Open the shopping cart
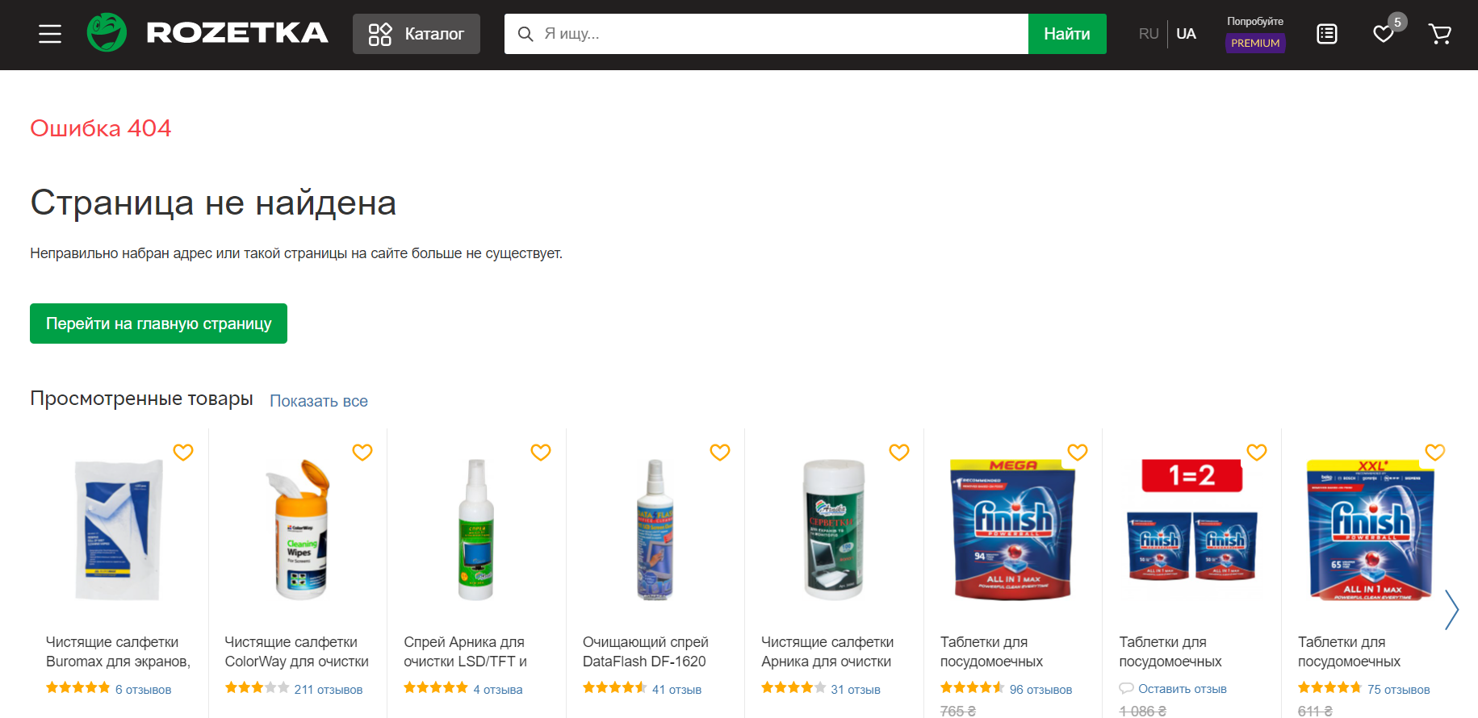Image resolution: width=1478 pixels, height=718 pixels. pos(1439,34)
